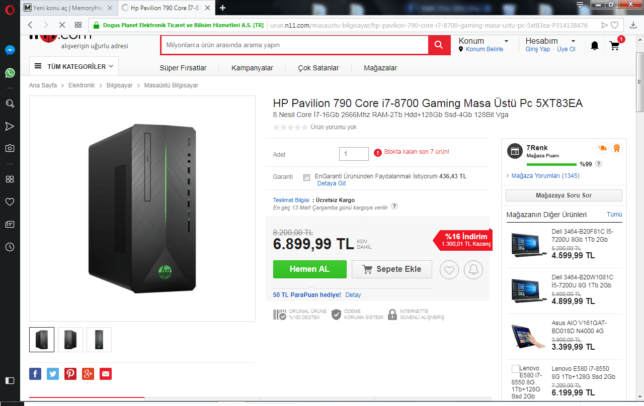Click the Adet quantity field
The image size is (644, 406).
coord(354,154)
